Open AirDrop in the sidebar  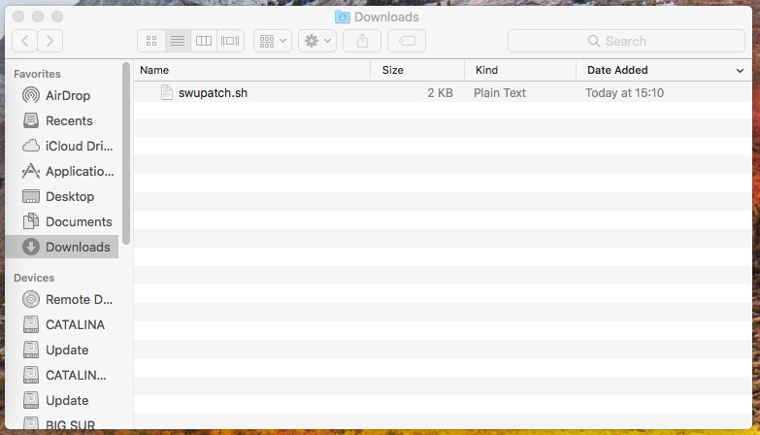click(x=62, y=95)
